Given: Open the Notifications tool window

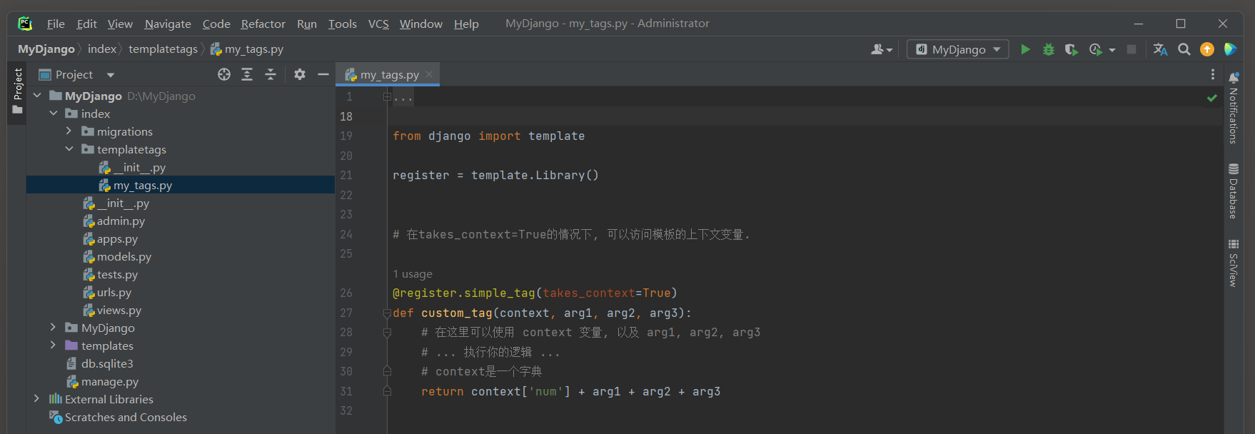Looking at the screenshot, I should (1233, 107).
